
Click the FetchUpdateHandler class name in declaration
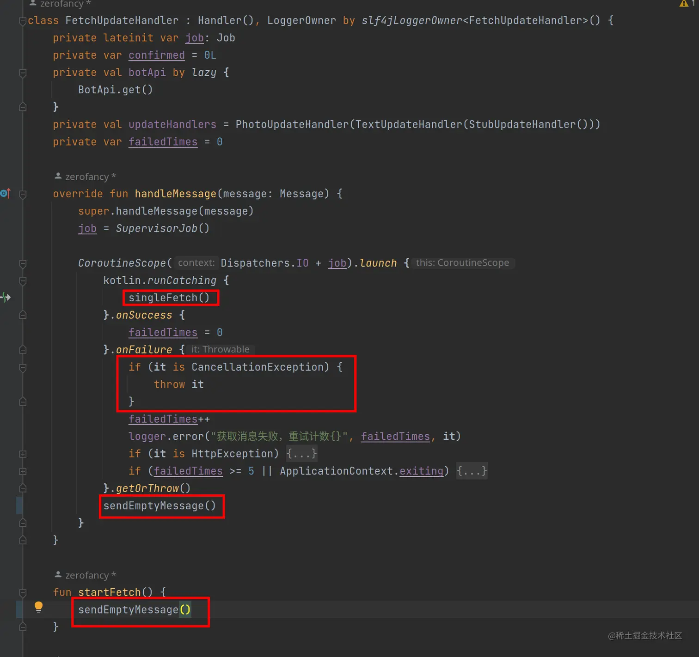122,20
